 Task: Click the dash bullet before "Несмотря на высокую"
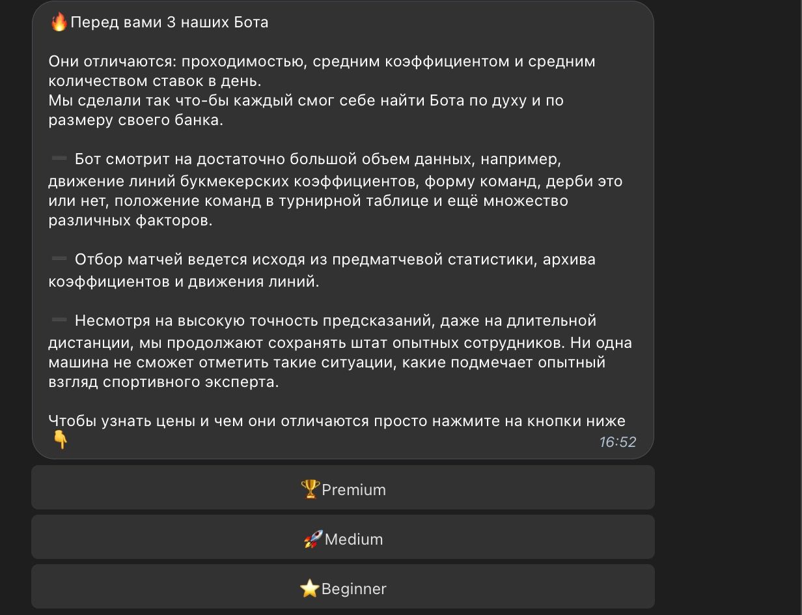(59, 320)
